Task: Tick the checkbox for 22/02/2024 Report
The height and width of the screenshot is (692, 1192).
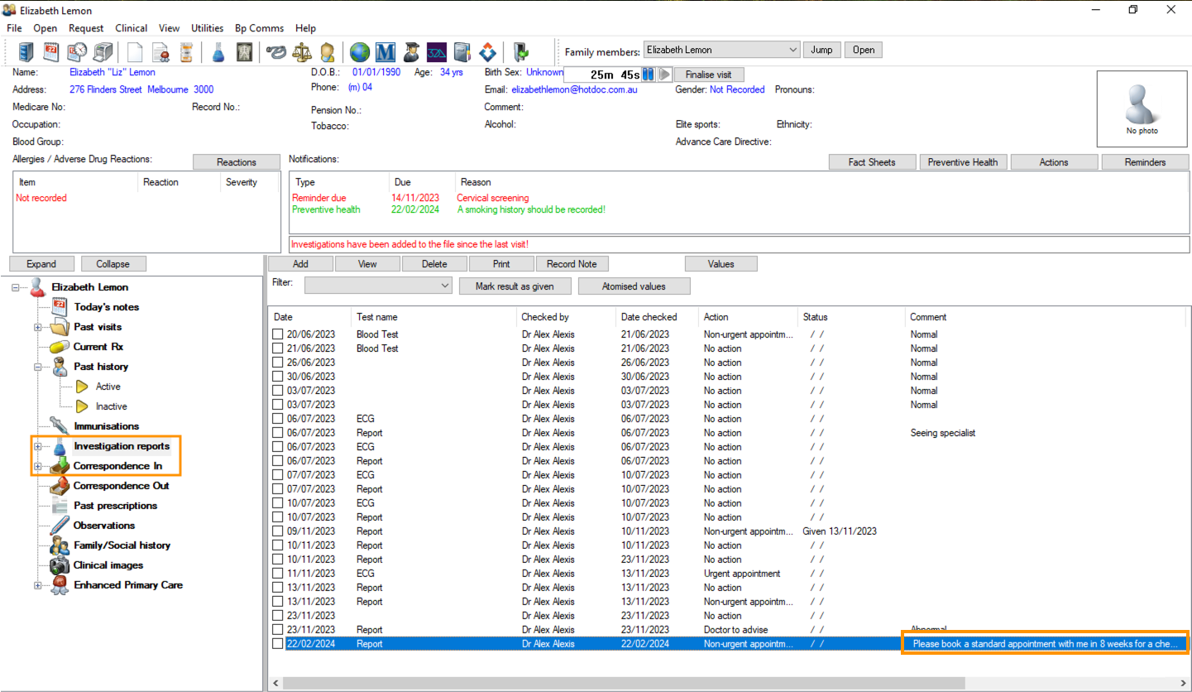Action: tap(278, 644)
